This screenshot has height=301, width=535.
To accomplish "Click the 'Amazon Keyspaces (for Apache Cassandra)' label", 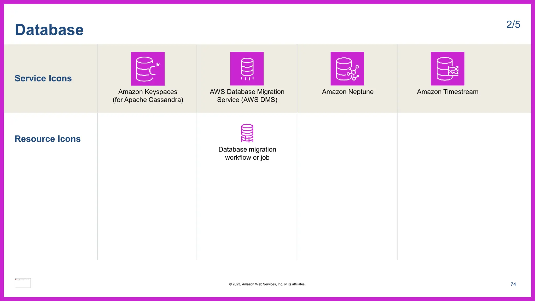I will [x=148, y=96].
